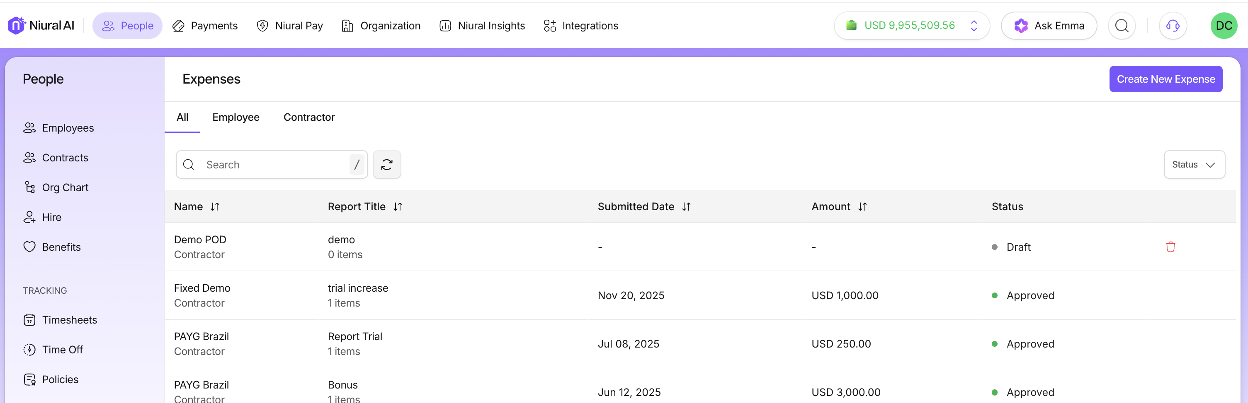Delete the Demo POD draft expense
Viewport: 1248px width, 403px height.
1170,247
